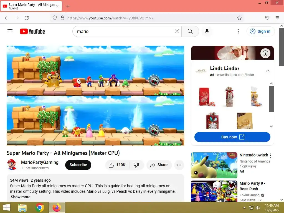
Task: Like the video with thumbs up
Action: click(117, 165)
